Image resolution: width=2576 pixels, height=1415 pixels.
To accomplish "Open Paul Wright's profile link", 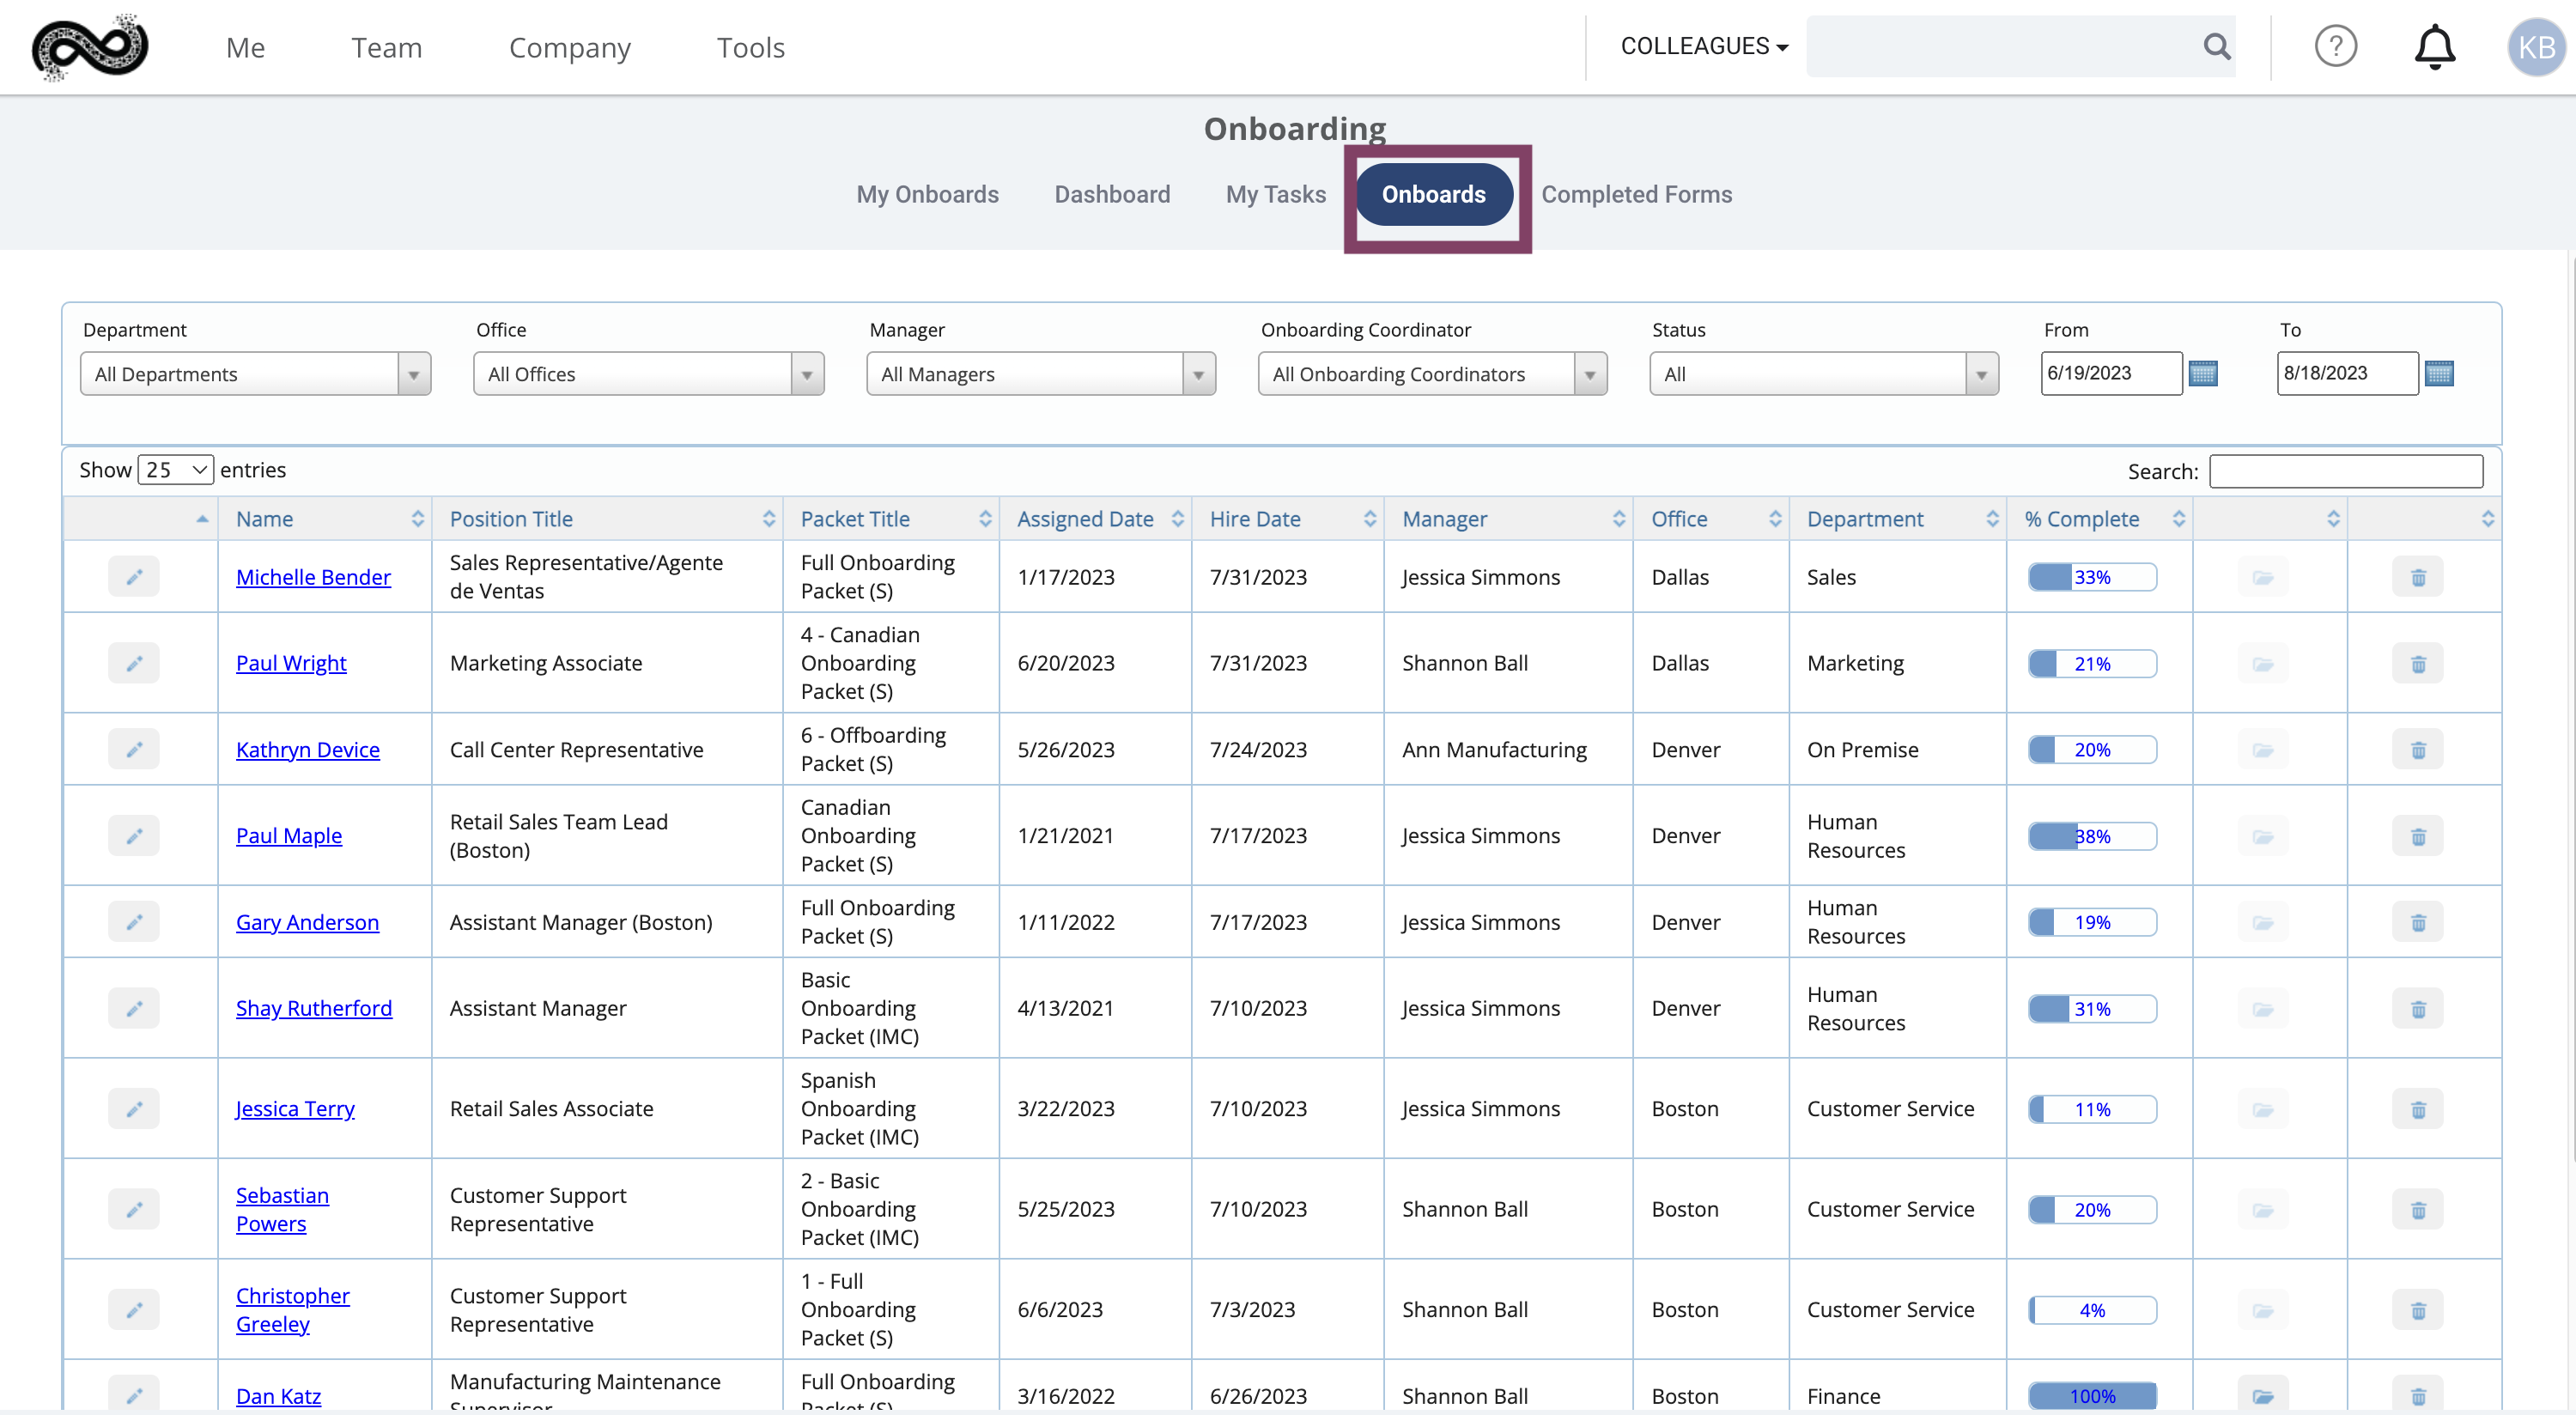I will pos(291,663).
